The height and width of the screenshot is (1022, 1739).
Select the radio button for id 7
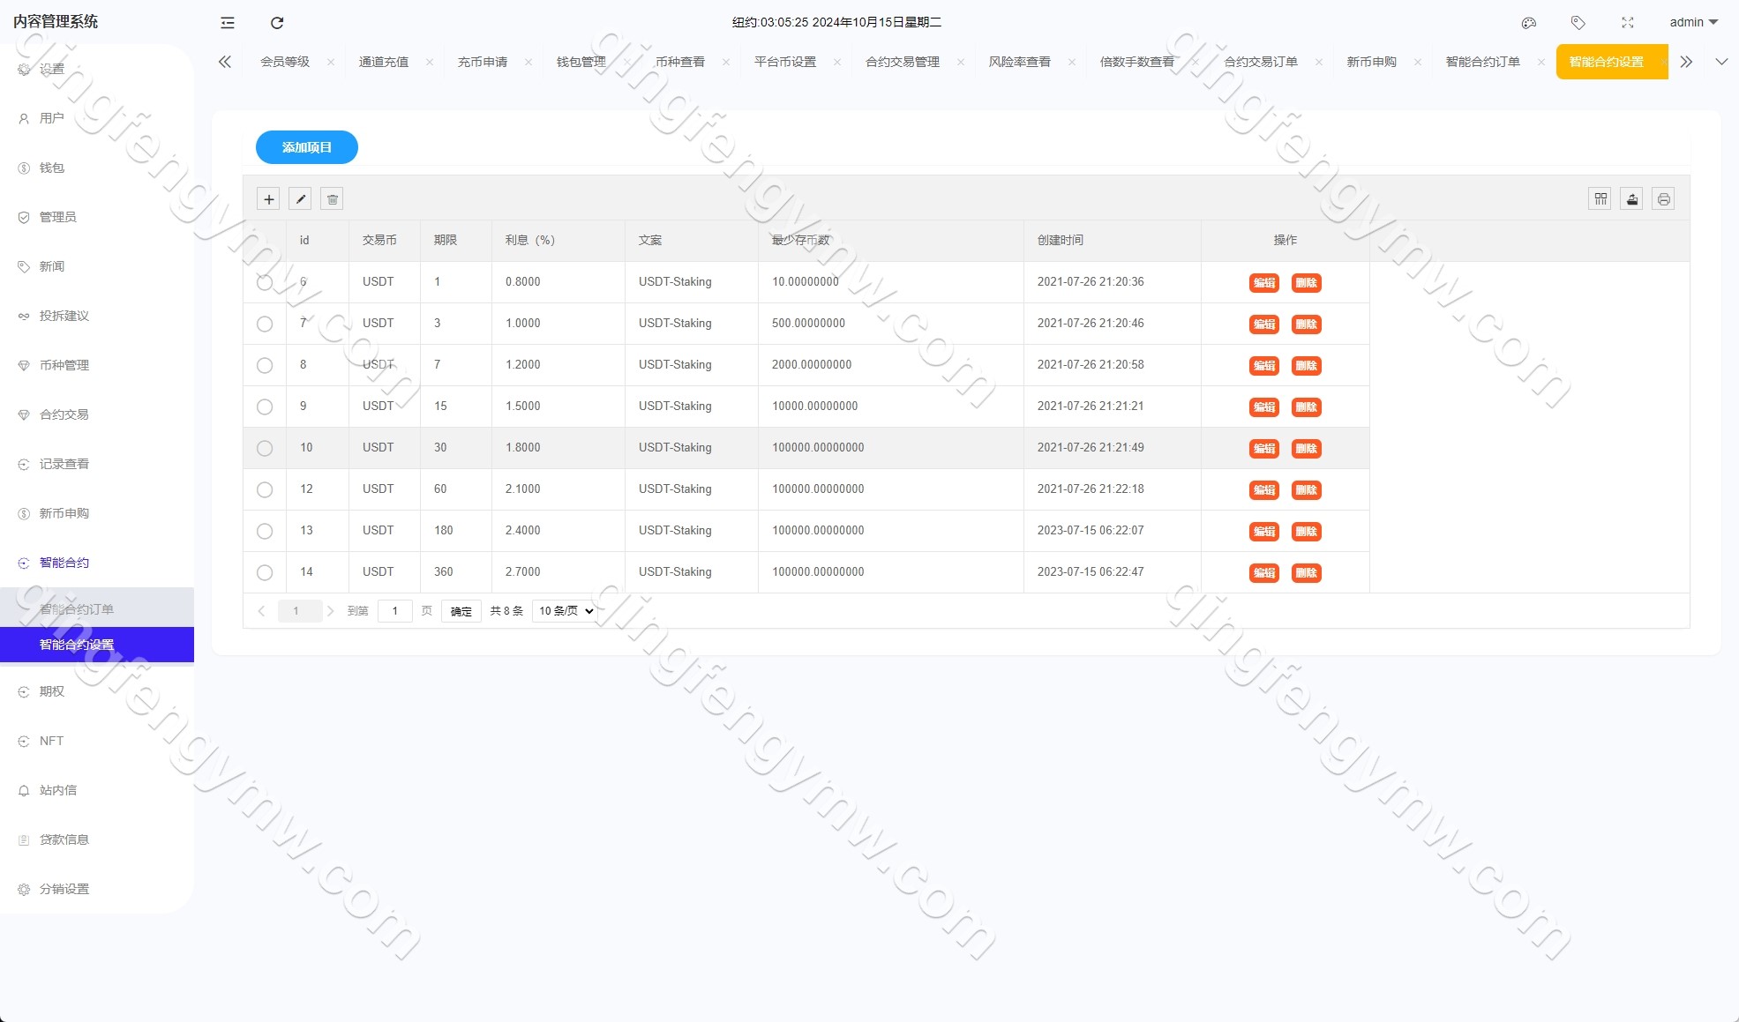tap(265, 325)
